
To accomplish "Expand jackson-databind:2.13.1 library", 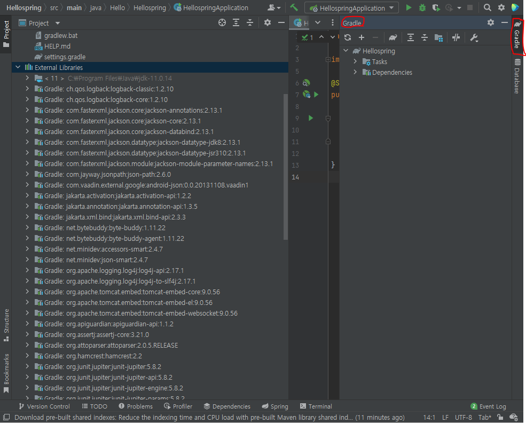I will (x=27, y=131).
